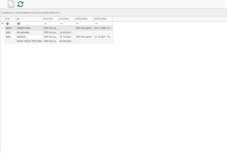Open EKLENME filter equals operator
Image resolution: width=227 pixels, height=157 pixels.
[61, 24]
